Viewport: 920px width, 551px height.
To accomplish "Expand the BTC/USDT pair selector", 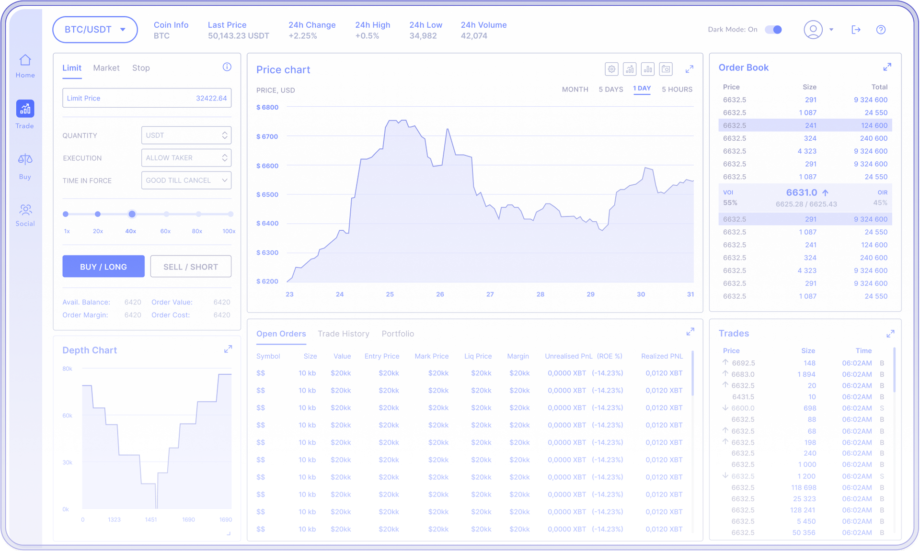I will pos(95,29).
